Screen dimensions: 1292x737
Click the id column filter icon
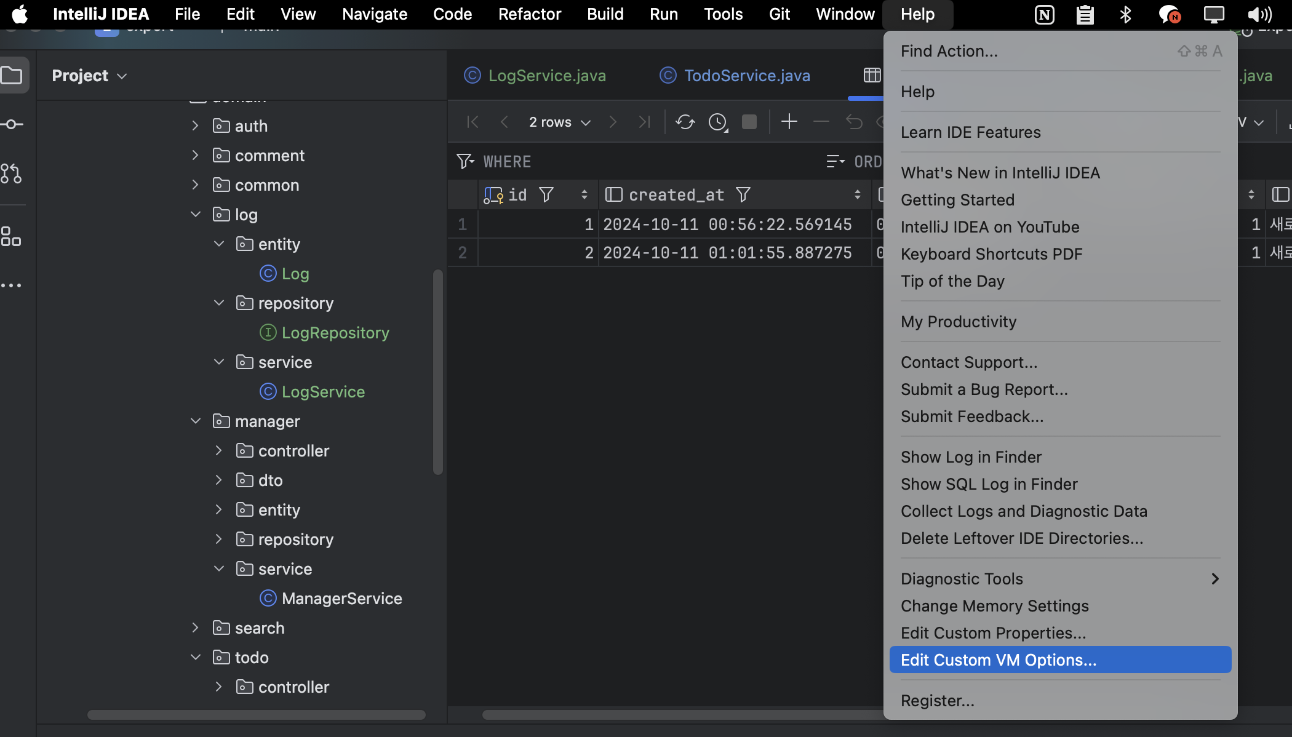coord(546,195)
